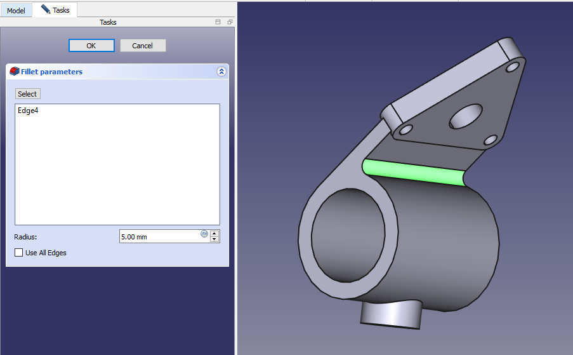Click the green highlighted fillet edge
Screen dimensions: 573x355
click(412, 172)
